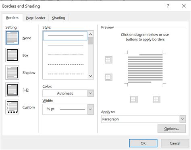Select the dashed line style in Style list
This screenshot has height=150, width=191.
click(x=66, y=64)
